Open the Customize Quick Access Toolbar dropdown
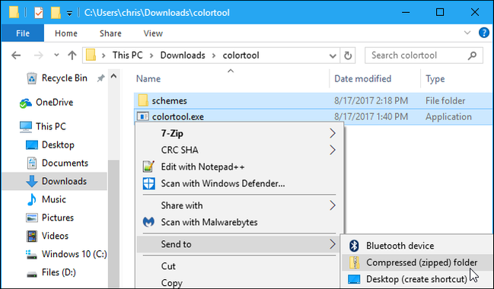494x289 pixels. 69,14
